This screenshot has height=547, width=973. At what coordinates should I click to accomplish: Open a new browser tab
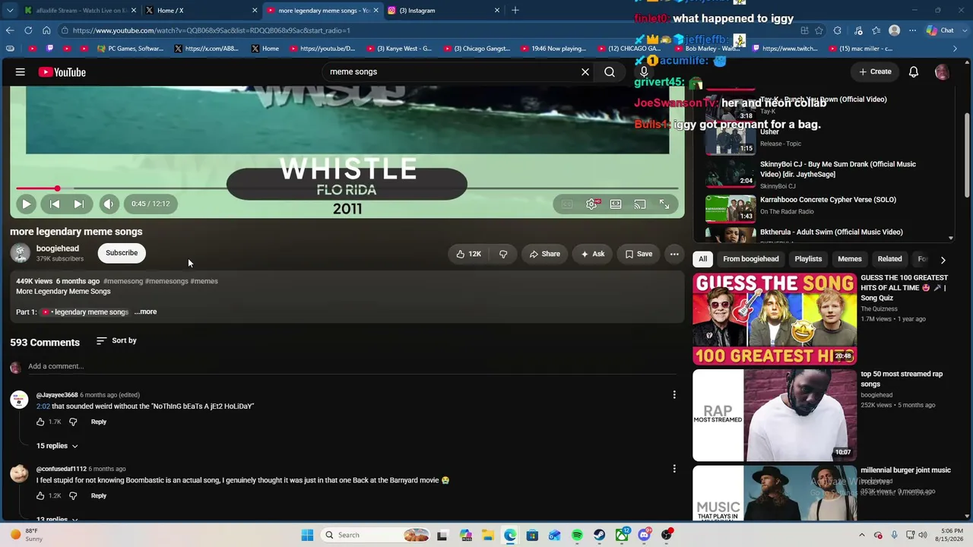515,10
